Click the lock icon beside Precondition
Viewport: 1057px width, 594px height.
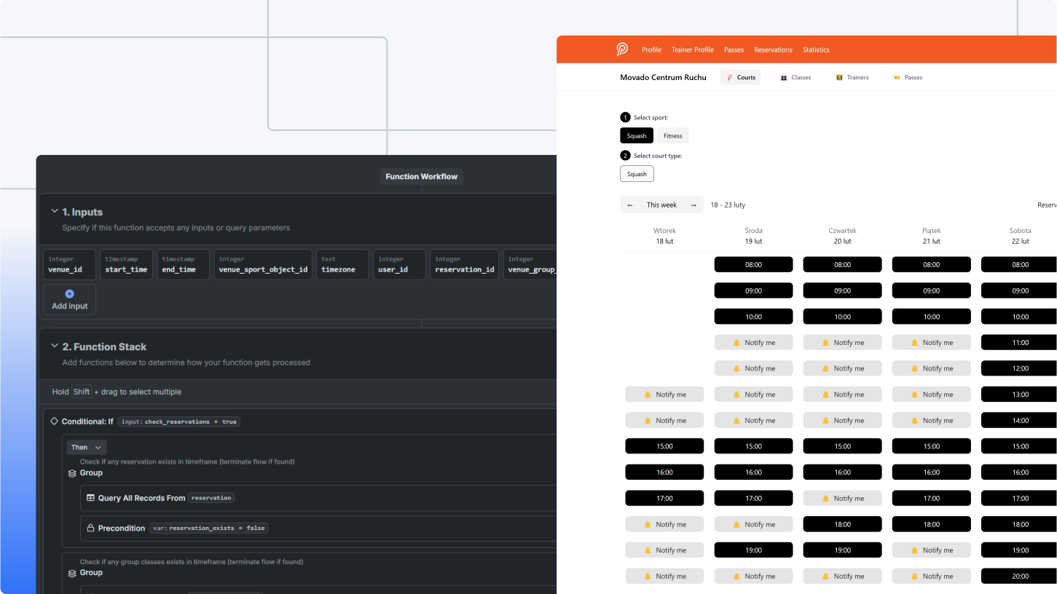point(90,528)
